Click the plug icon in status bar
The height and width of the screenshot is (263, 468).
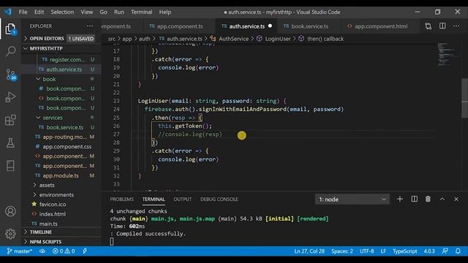(85, 251)
